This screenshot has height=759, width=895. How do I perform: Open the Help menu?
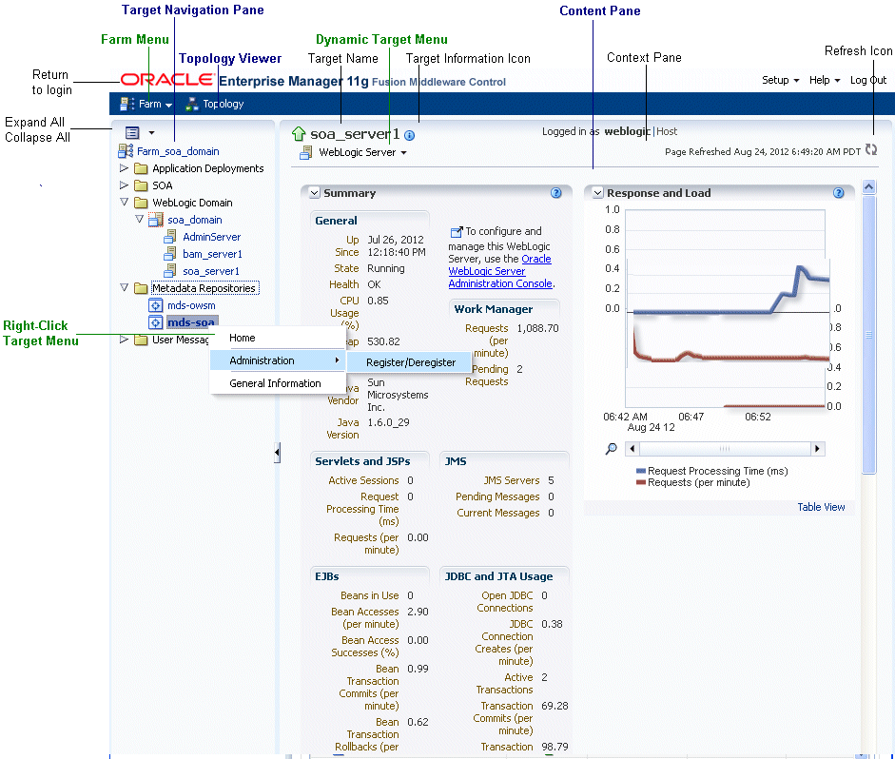825,80
